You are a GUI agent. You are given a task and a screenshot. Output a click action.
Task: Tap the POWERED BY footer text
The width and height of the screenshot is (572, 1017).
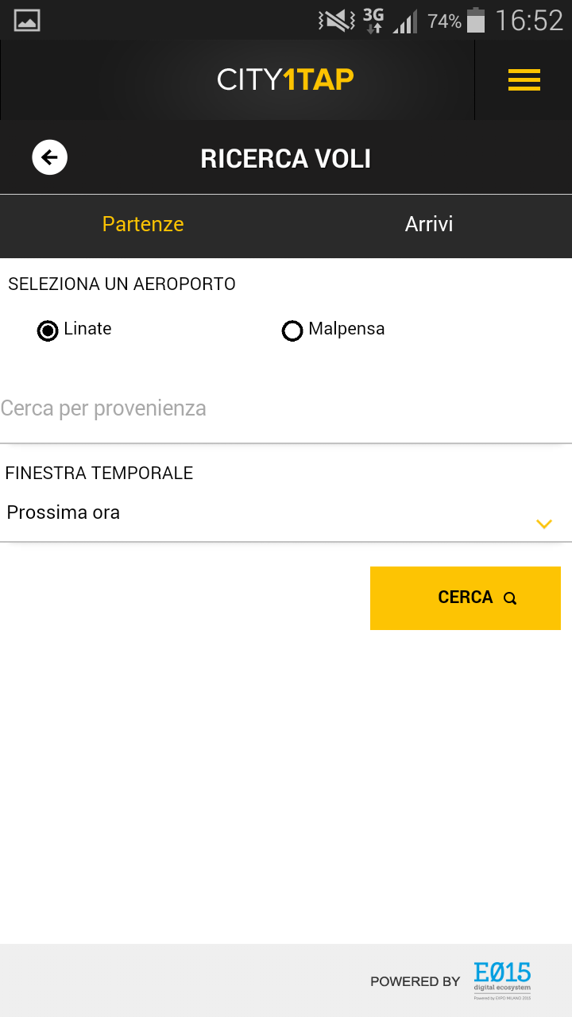point(415,981)
